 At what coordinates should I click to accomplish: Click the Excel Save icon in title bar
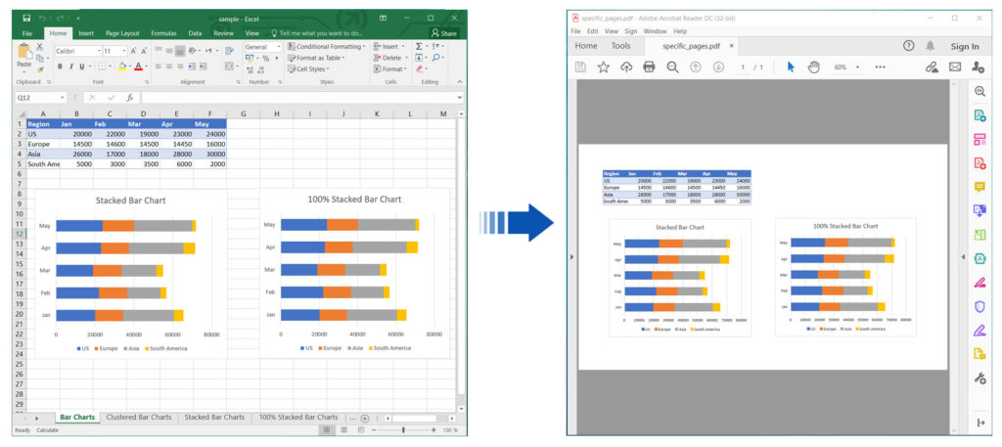pos(25,19)
